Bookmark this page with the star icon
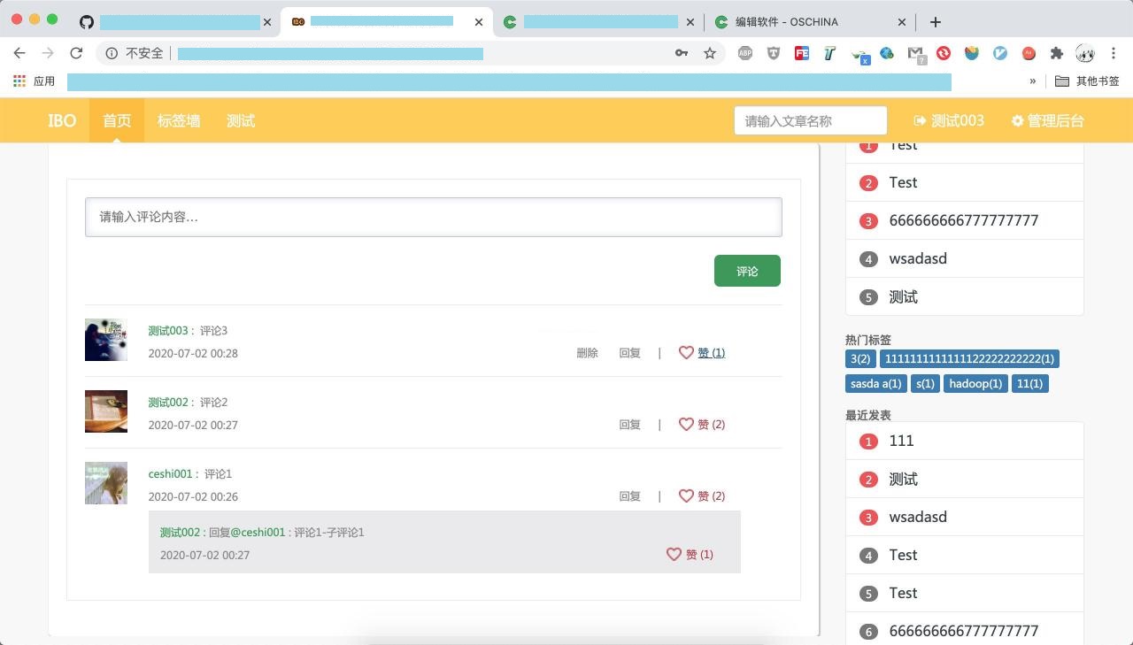 click(x=710, y=53)
